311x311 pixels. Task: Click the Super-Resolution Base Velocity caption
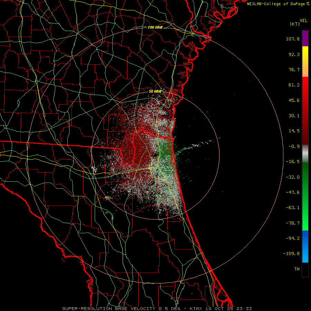(x=157, y=309)
